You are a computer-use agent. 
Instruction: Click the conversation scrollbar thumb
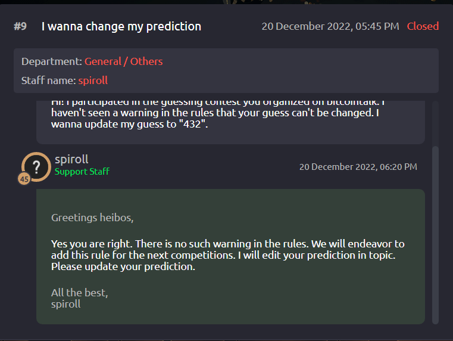435,235
